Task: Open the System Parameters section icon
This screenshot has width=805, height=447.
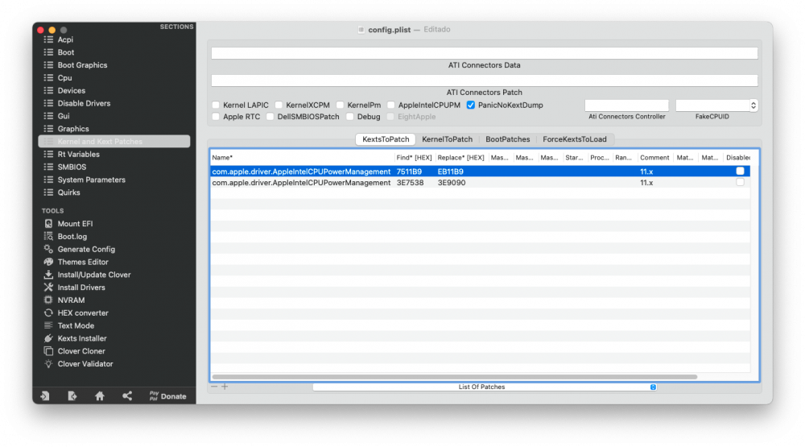Action: click(x=48, y=180)
